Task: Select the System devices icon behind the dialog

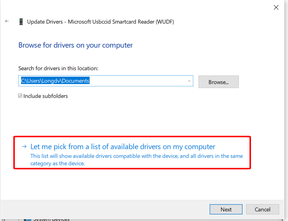Action: [27, 220]
